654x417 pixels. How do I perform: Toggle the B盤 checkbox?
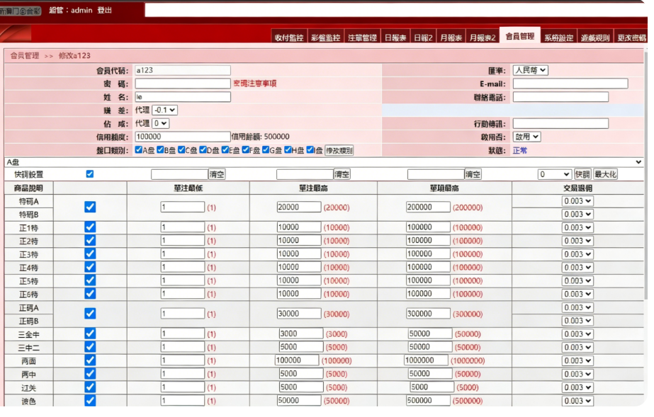tap(160, 150)
